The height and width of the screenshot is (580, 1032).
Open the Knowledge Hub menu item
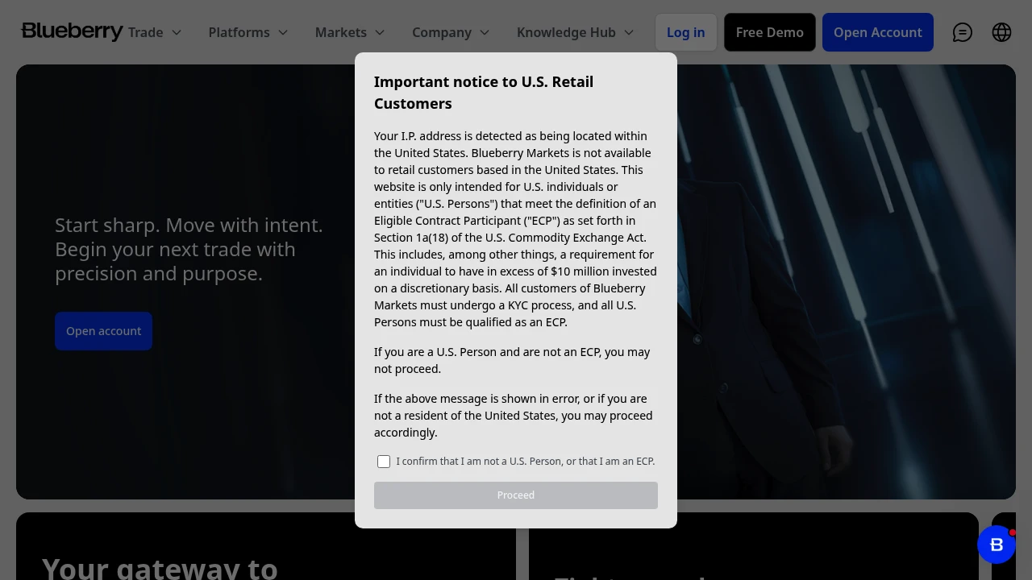tap(566, 32)
